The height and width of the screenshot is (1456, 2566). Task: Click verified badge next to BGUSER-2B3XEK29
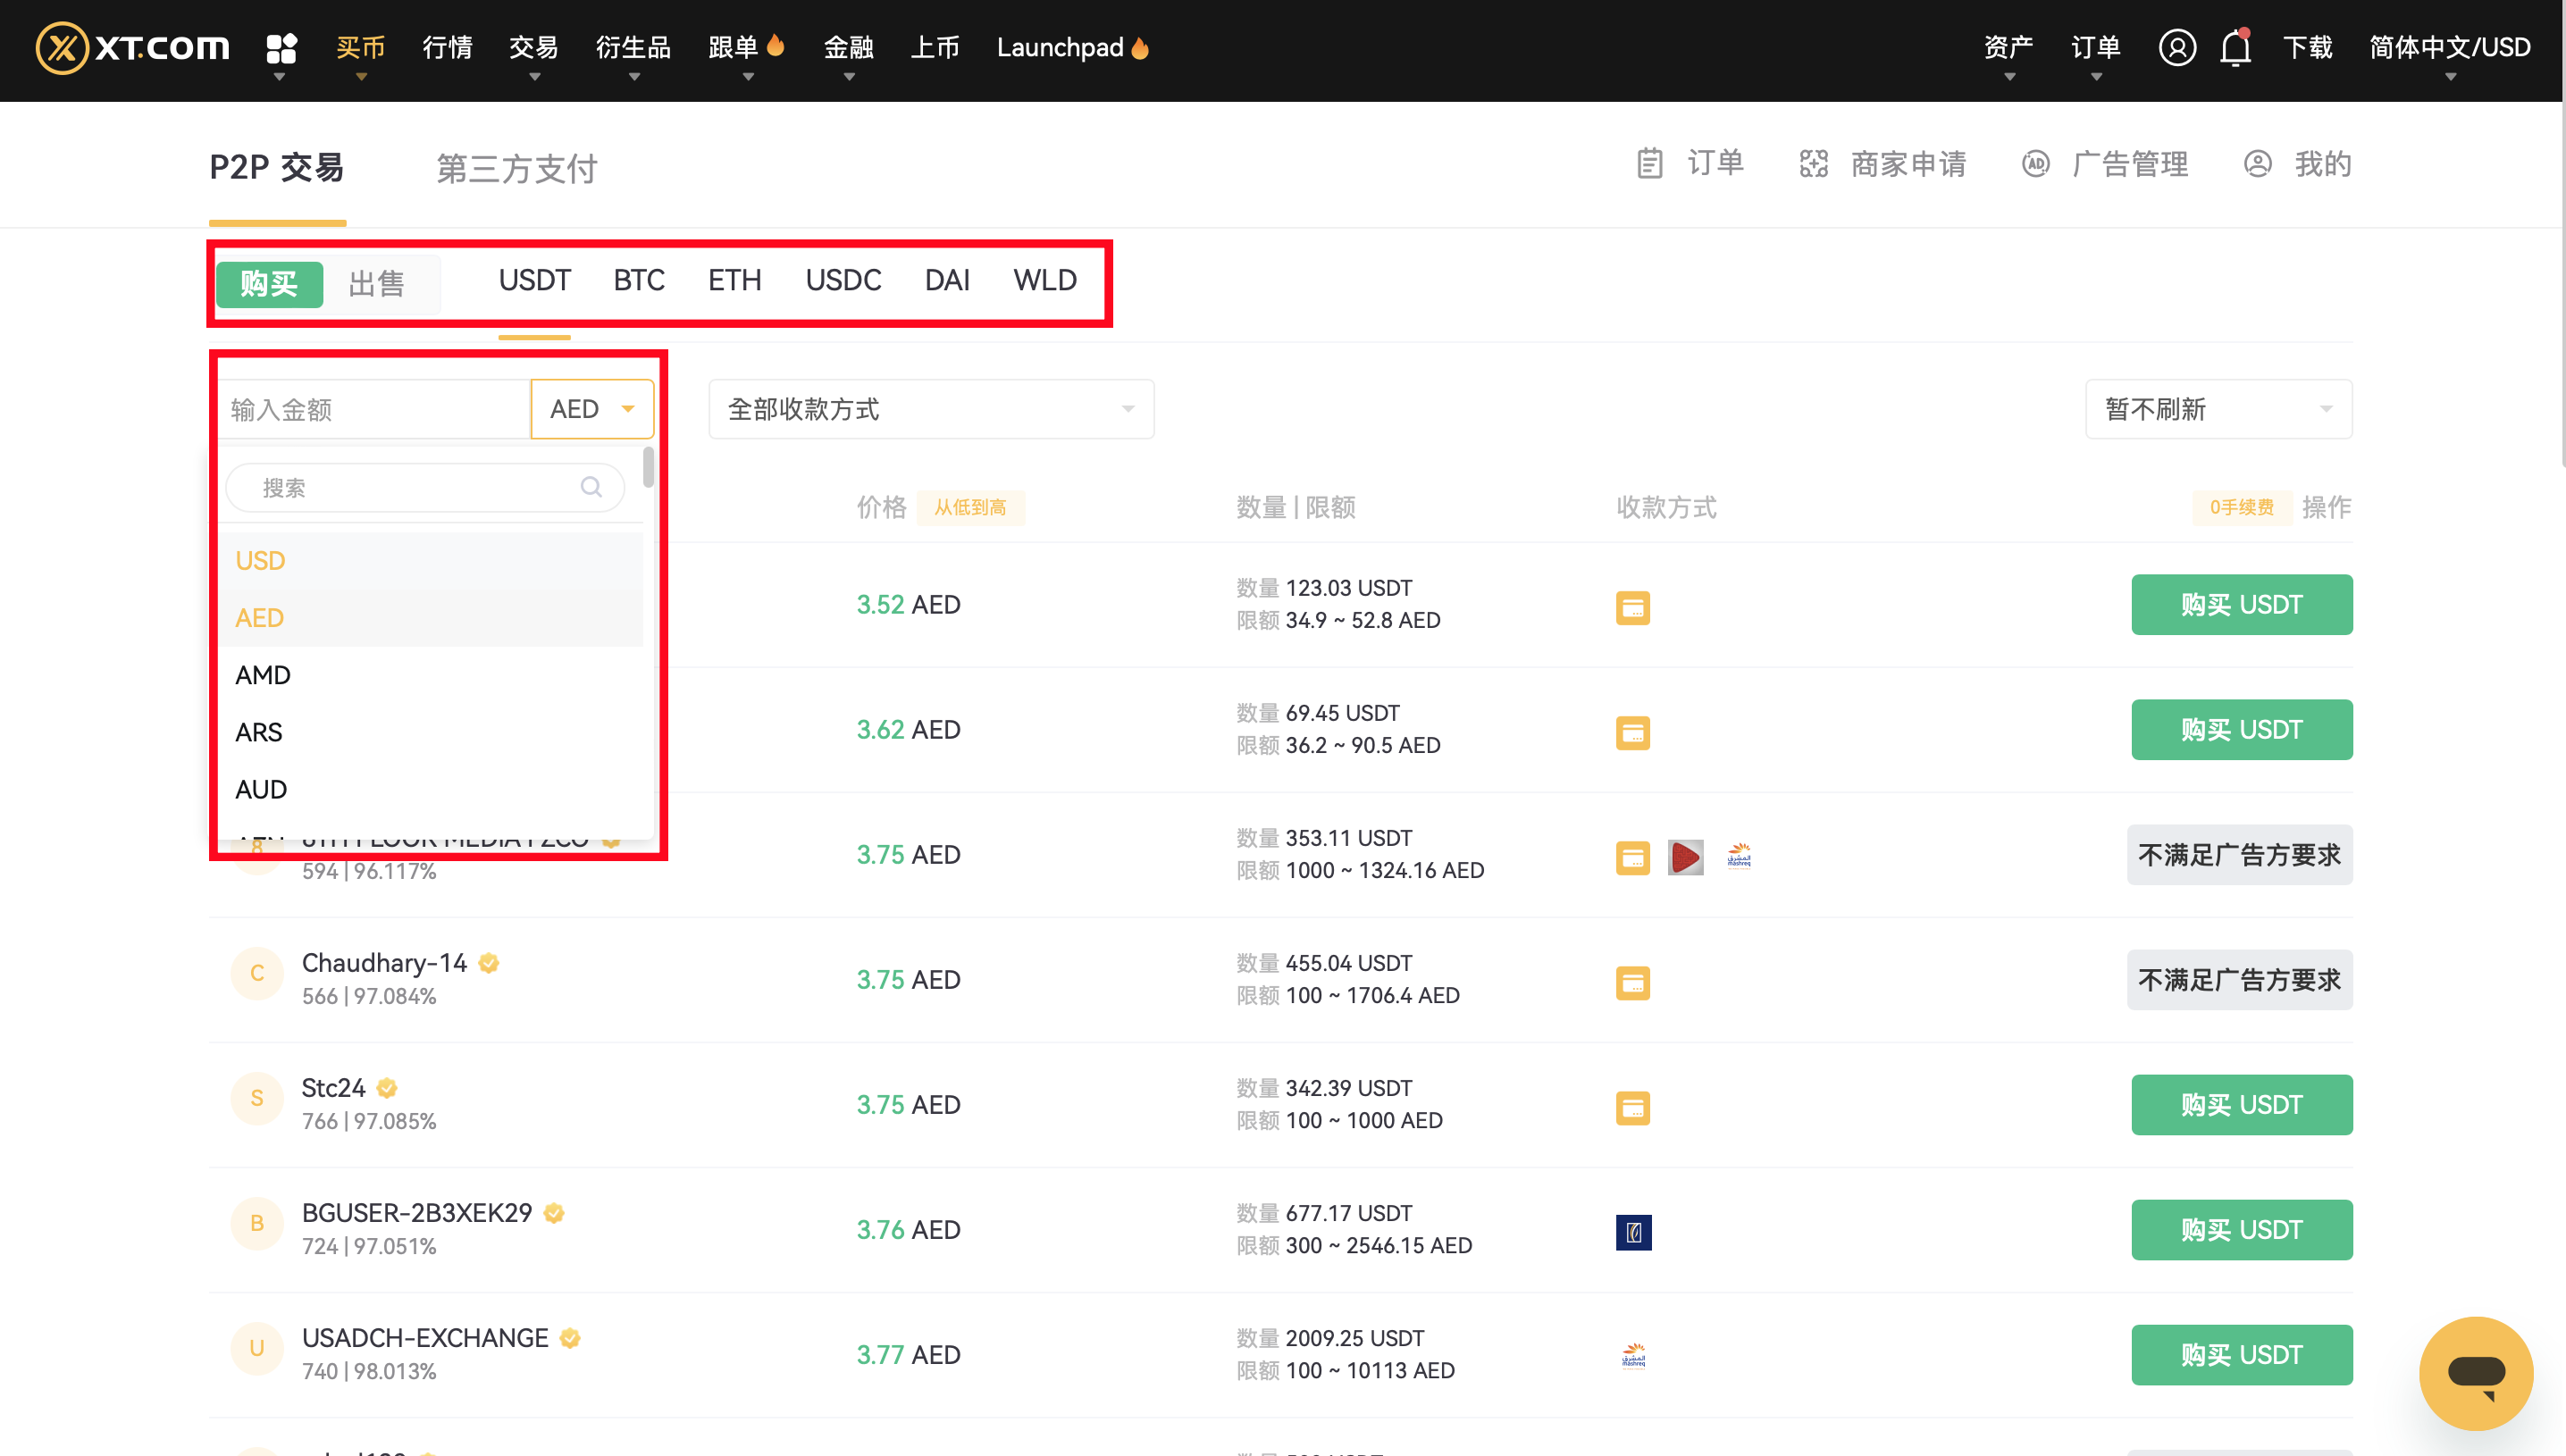pyautogui.click(x=554, y=1213)
